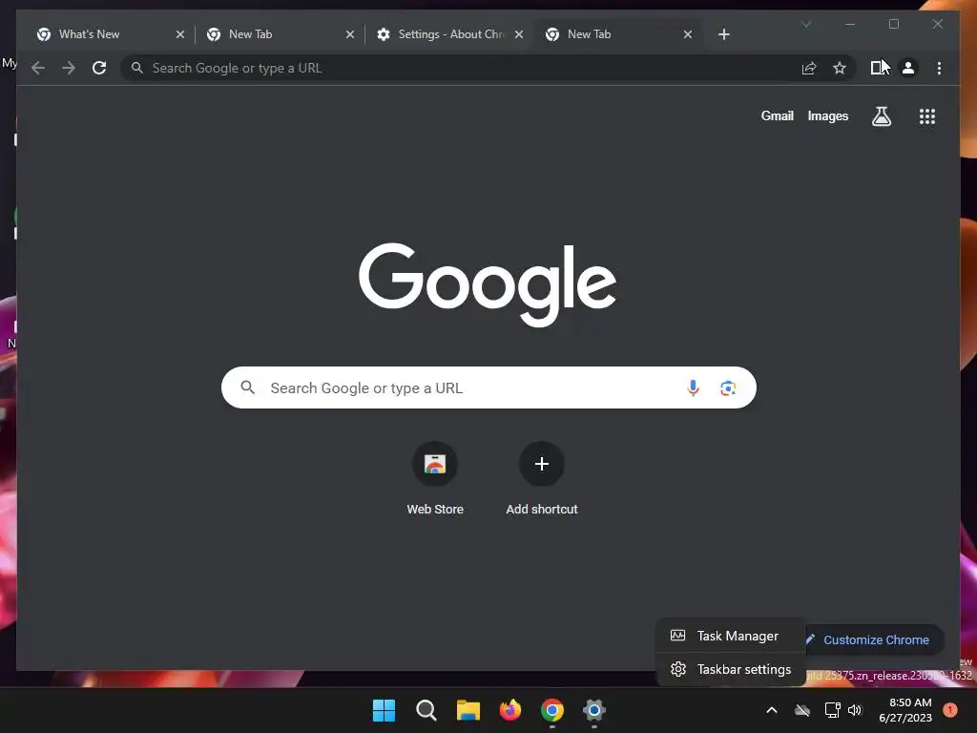The height and width of the screenshot is (733, 977).
Task: Open a new tab with plus button
Action: pos(723,34)
